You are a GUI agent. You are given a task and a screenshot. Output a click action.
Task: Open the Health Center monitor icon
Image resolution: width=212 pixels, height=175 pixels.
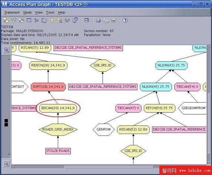point(44,20)
